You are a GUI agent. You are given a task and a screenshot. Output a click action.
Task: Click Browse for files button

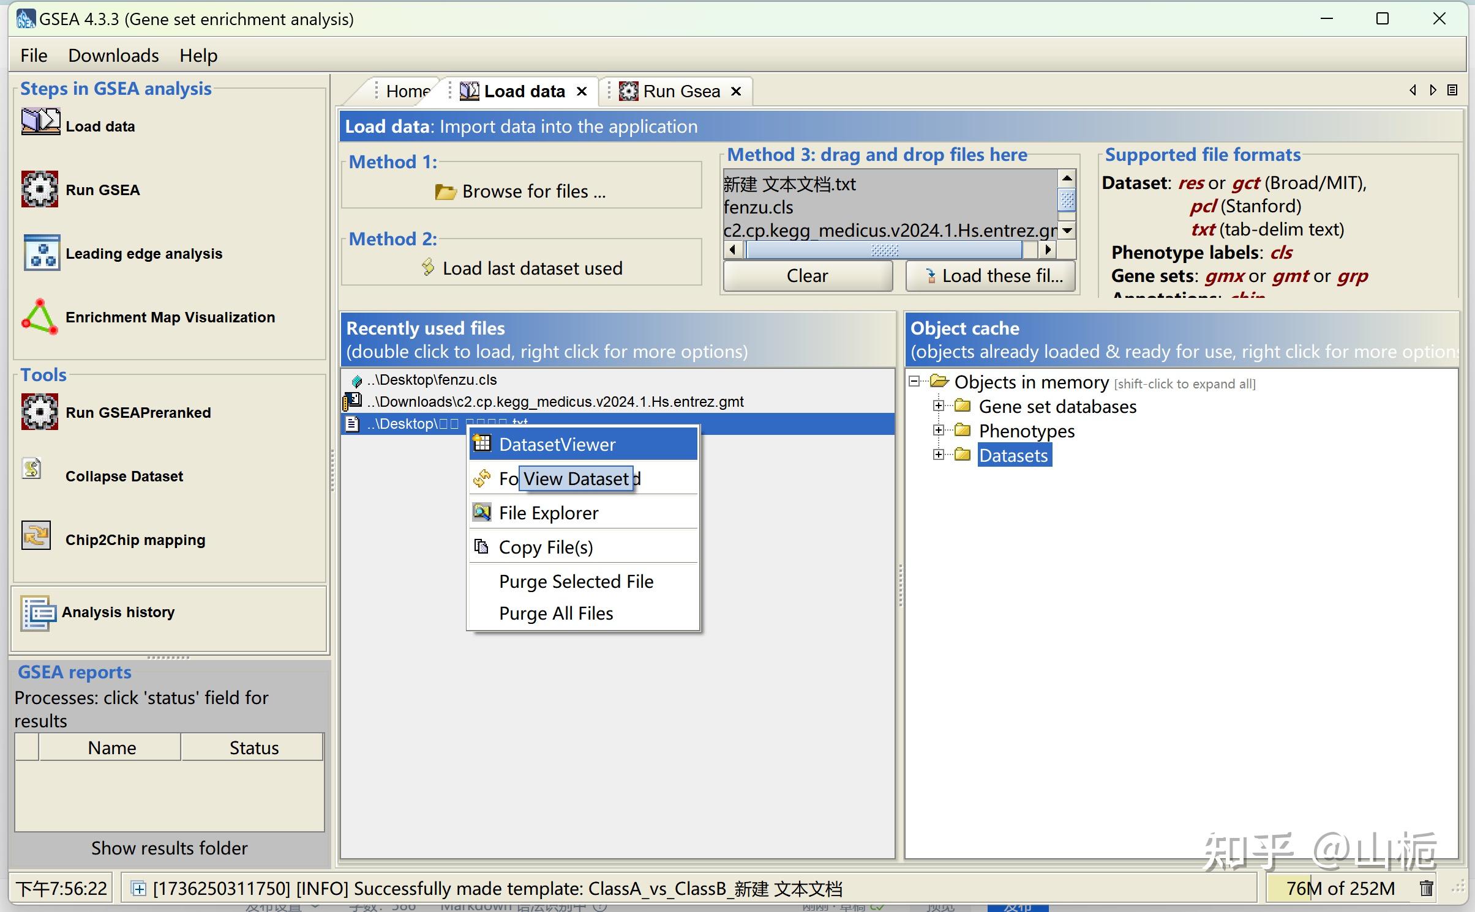pos(521,191)
